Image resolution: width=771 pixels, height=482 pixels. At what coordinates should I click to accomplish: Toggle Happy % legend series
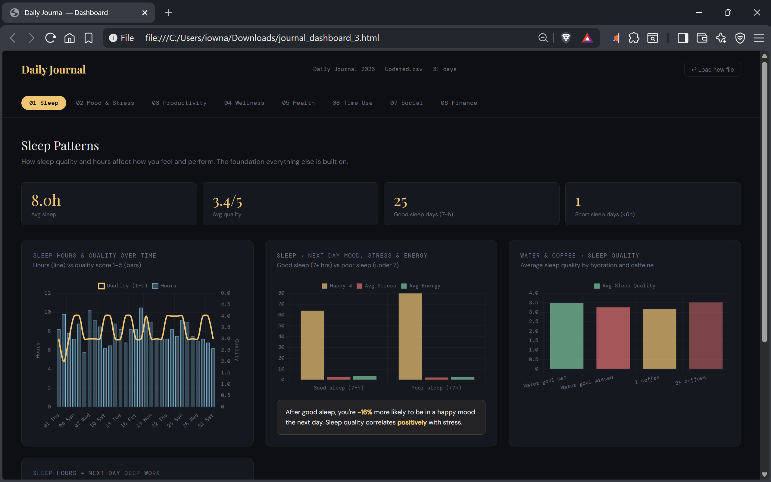337,286
